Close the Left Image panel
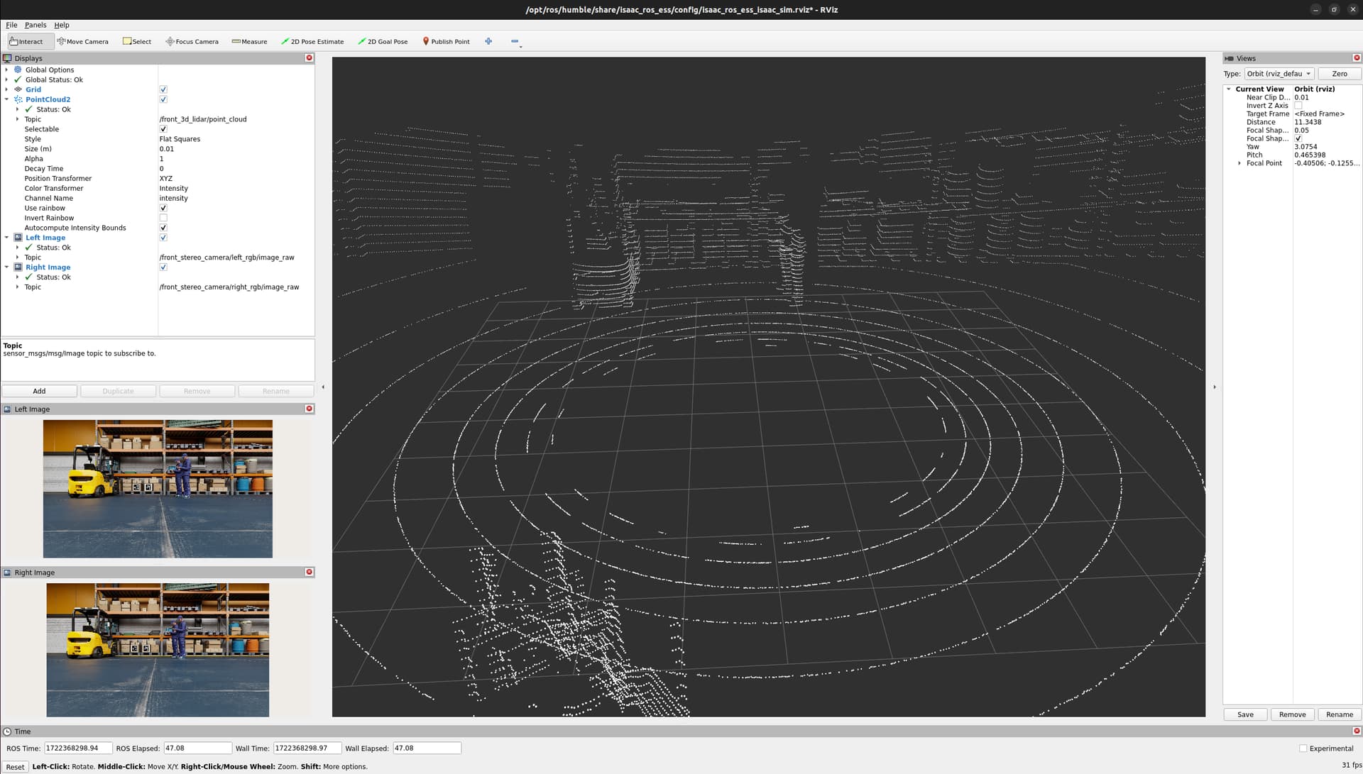The width and height of the screenshot is (1363, 774). pyautogui.click(x=309, y=409)
